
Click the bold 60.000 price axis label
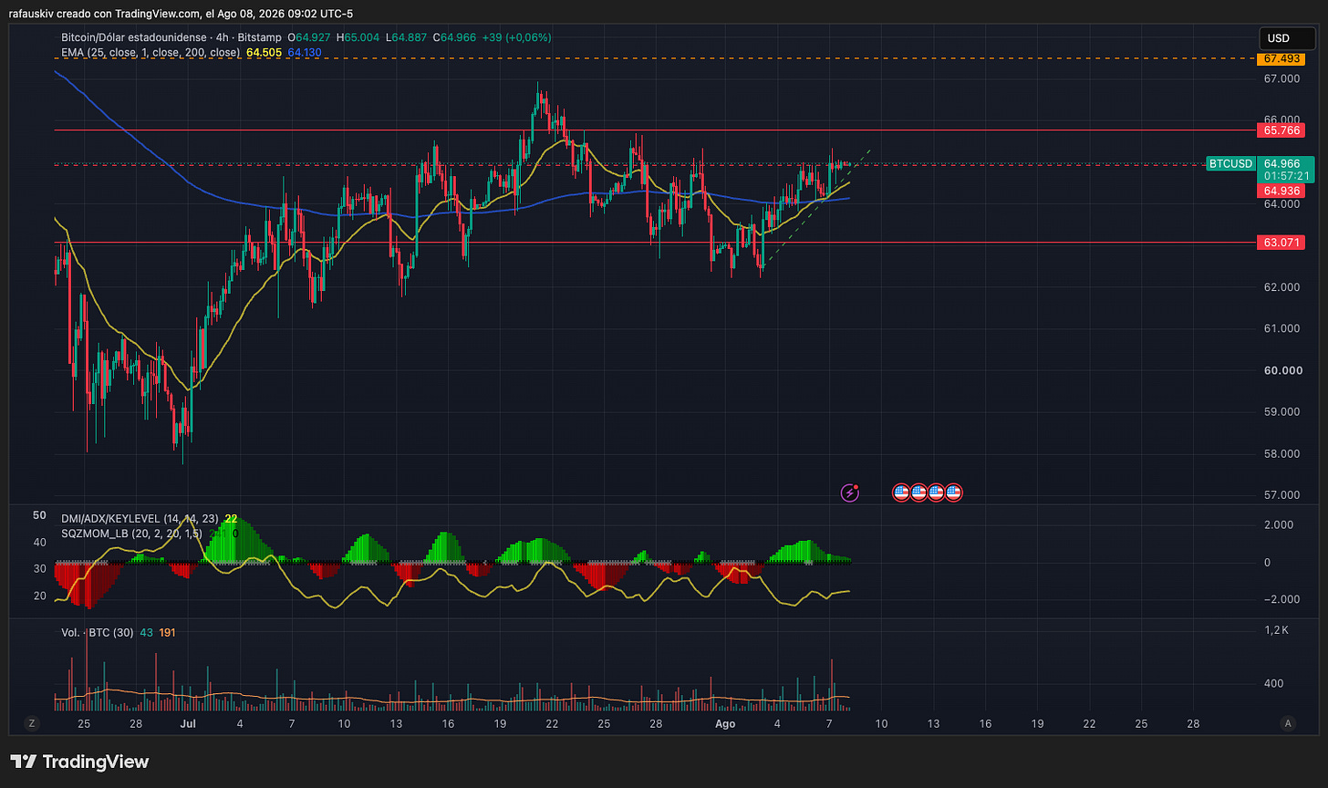[x=1281, y=370]
